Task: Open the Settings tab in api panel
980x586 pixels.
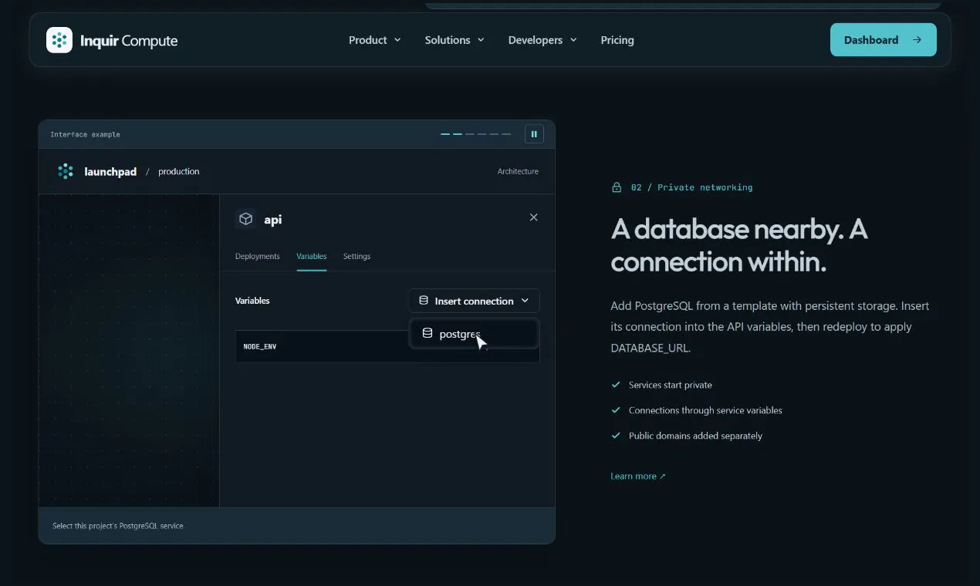Action: [x=357, y=256]
